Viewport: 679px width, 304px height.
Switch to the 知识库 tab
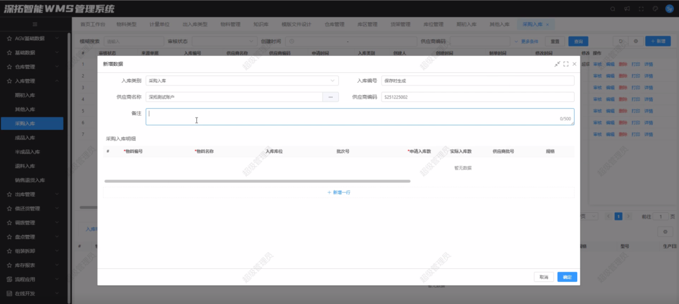(x=261, y=24)
